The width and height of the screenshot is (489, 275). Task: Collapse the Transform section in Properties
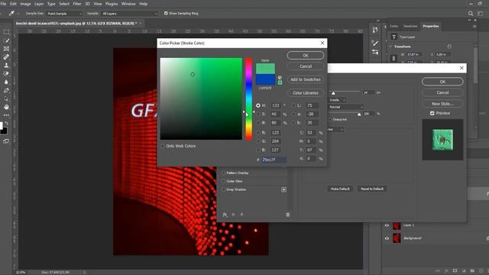(x=390, y=47)
